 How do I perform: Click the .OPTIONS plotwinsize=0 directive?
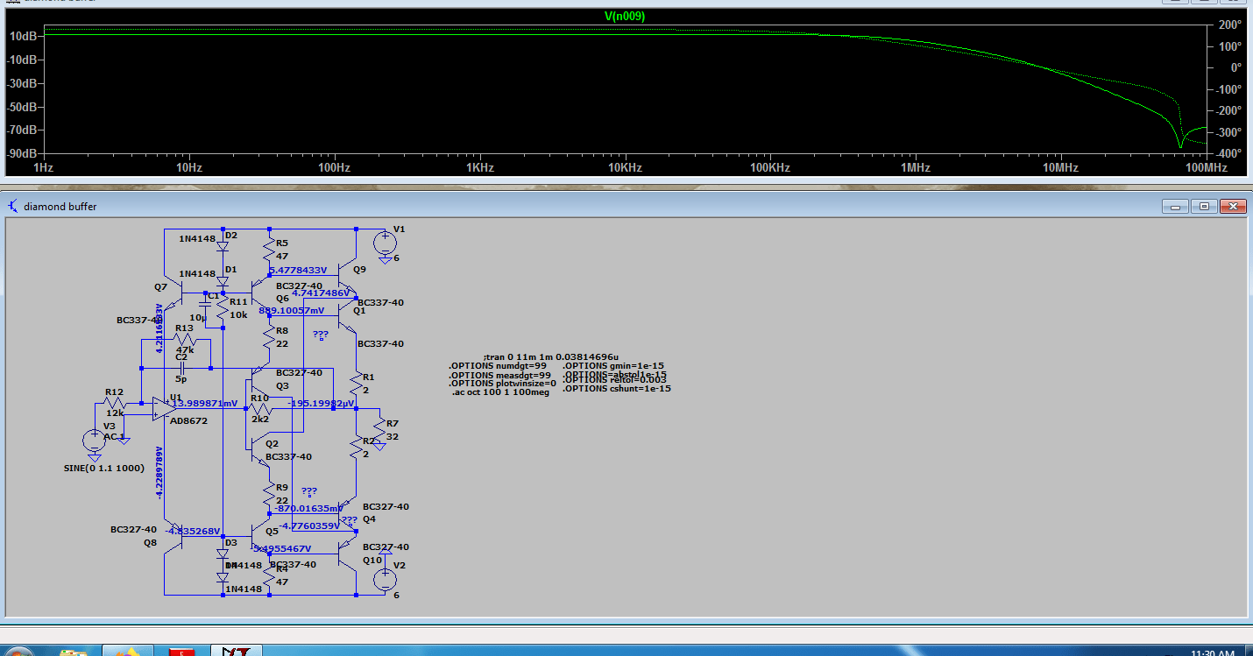(502, 384)
